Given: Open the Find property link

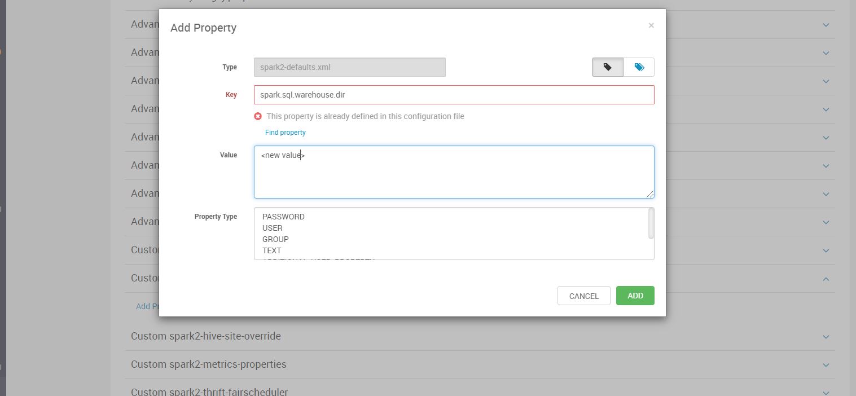Looking at the screenshot, I should pos(285,132).
